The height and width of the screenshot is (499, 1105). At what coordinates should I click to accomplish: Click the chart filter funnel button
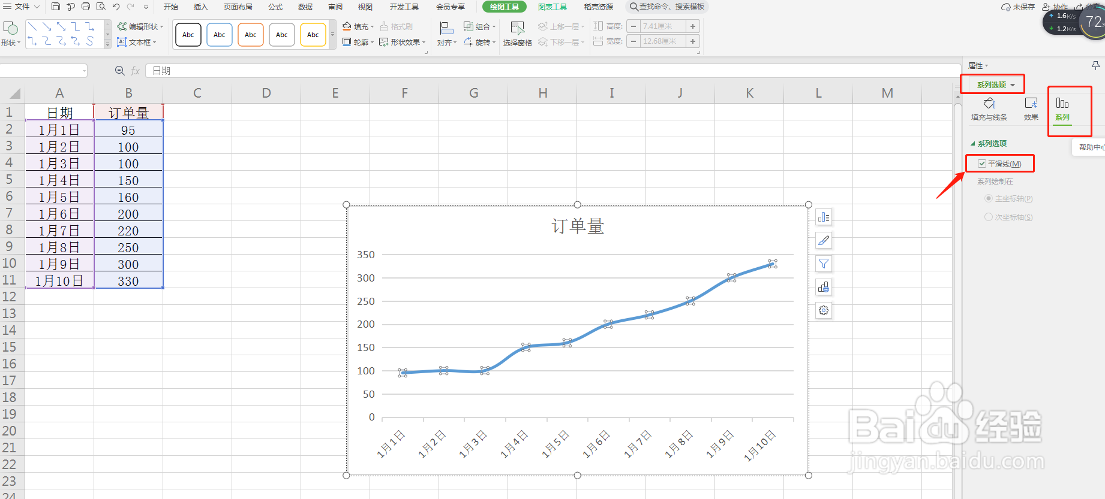(824, 264)
